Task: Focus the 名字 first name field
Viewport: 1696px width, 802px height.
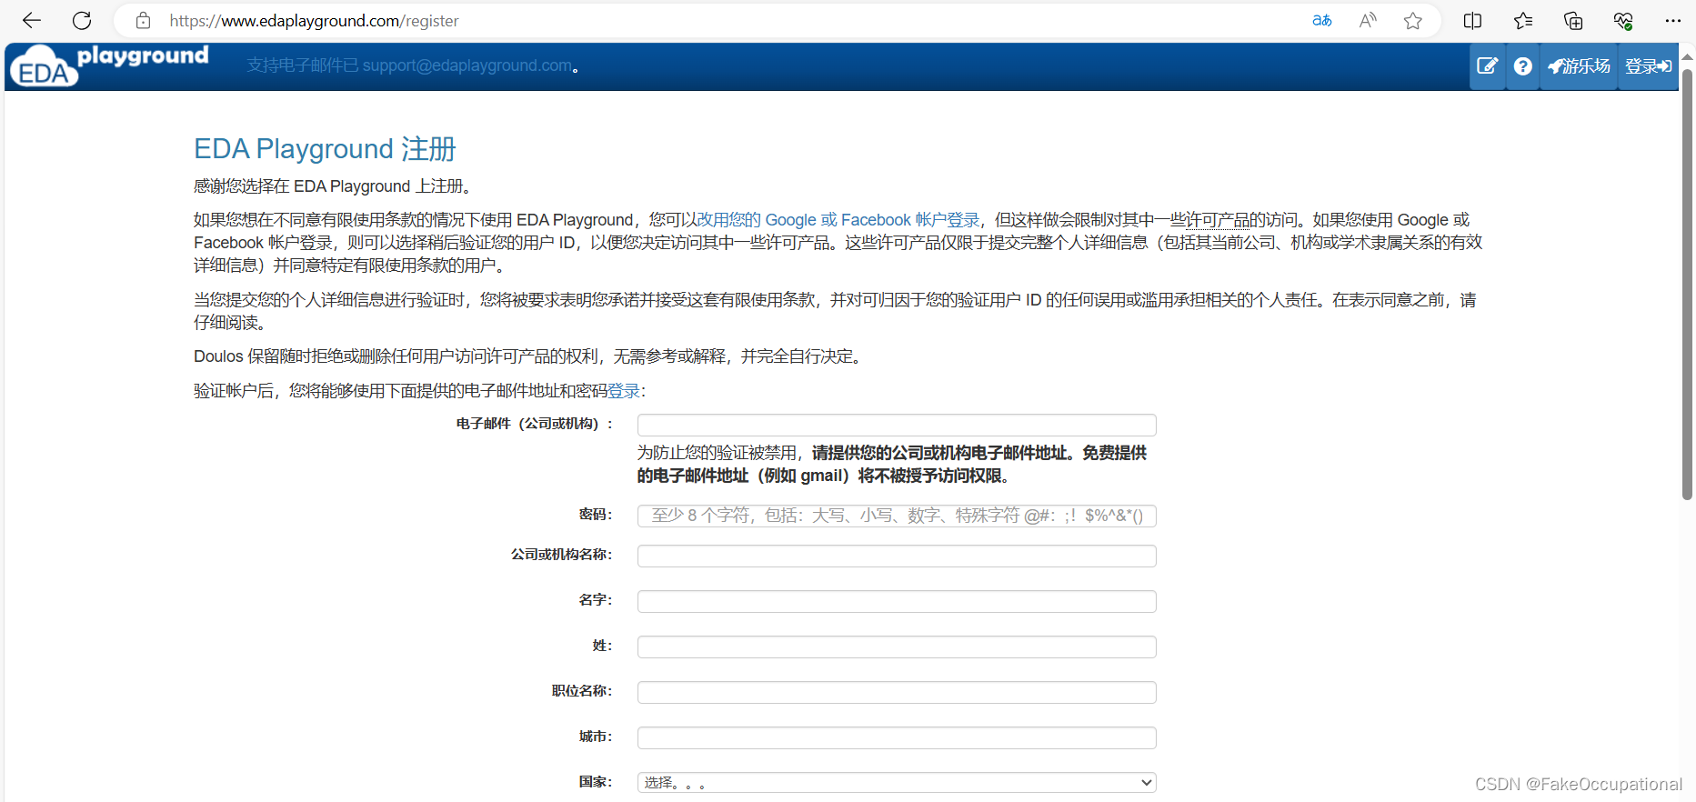Action: click(897, 601)
